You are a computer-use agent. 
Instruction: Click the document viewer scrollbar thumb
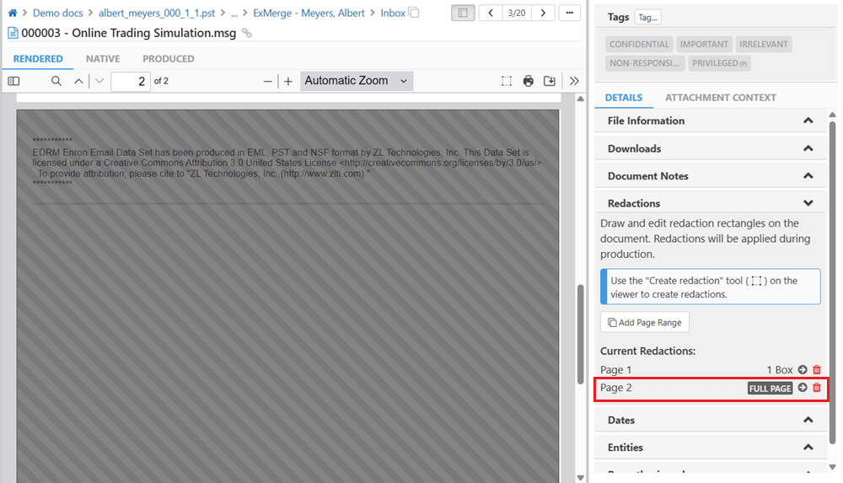(580, 334)
